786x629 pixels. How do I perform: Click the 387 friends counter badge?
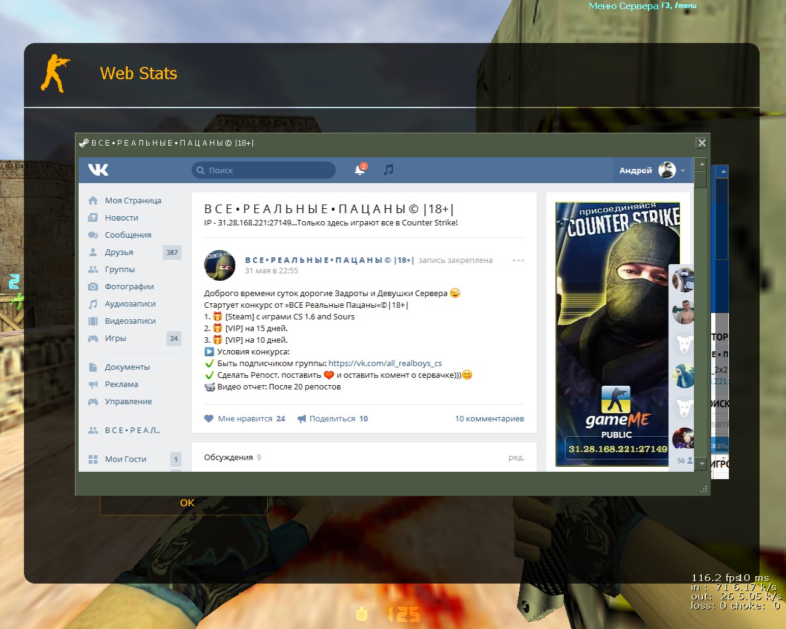[172, 252]
